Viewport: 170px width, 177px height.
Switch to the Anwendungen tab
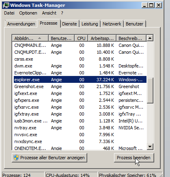[x=21, y=24]
